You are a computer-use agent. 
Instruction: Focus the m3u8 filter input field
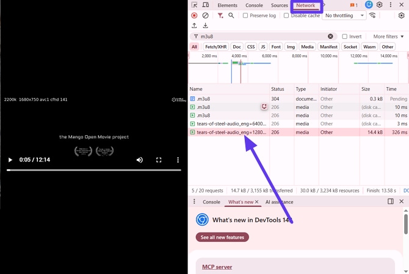[264, 37]
